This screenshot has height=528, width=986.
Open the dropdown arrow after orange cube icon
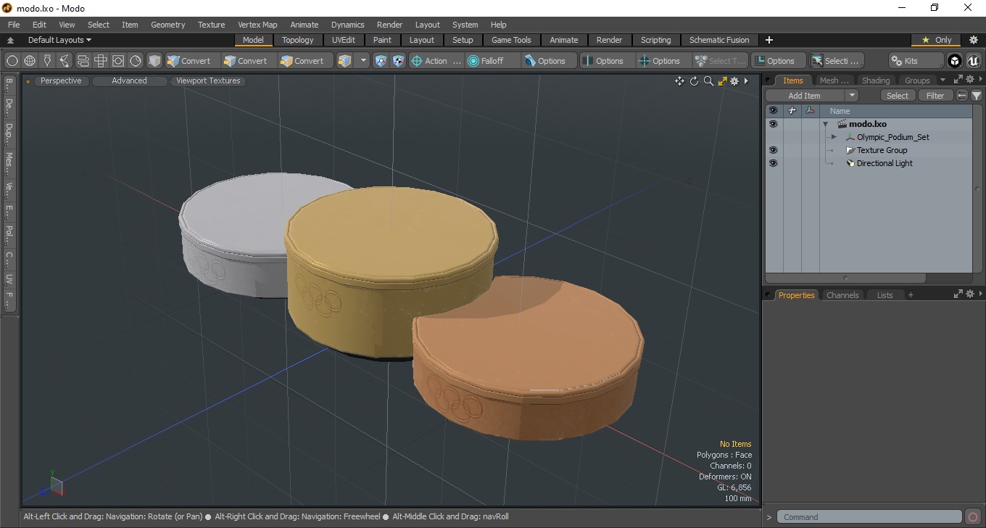click(x=363, y=61)
